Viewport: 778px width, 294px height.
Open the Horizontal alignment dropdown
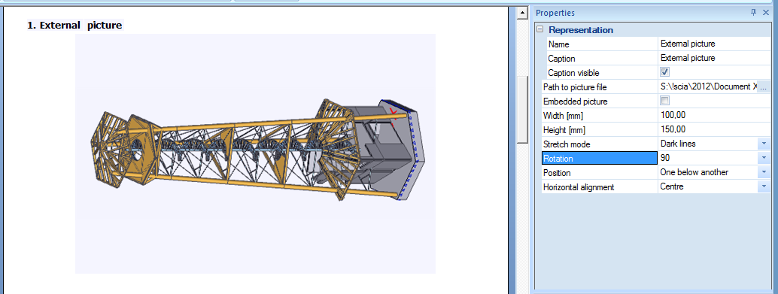[763, 187]
